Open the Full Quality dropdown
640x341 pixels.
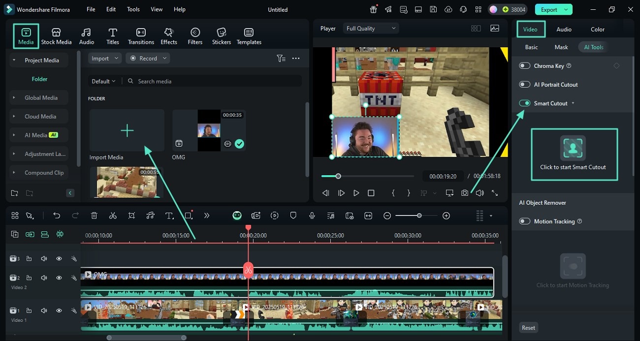[x=371, y=29]
